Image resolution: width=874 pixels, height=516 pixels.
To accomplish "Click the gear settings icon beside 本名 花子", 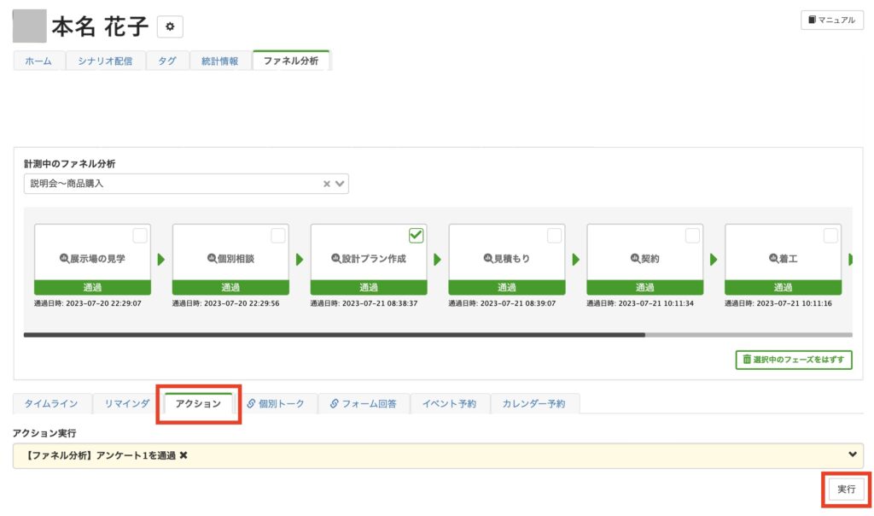I will coord(170,27).
